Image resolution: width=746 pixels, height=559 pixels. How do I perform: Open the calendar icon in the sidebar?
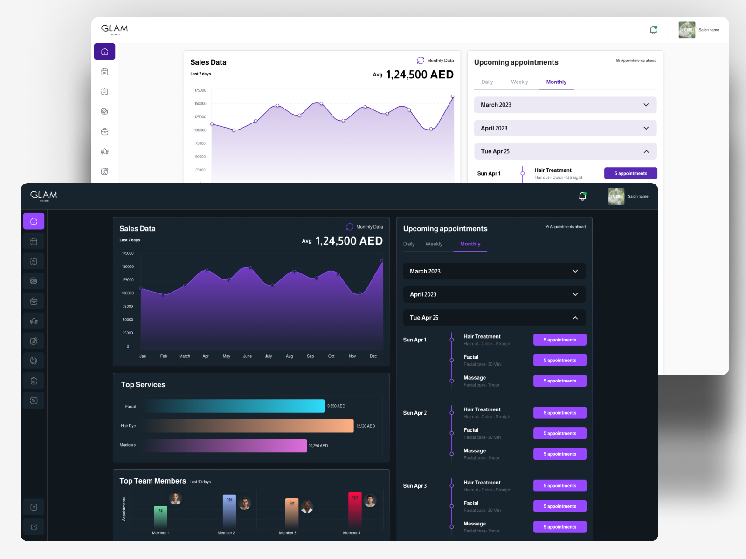(x=34, y=241)
